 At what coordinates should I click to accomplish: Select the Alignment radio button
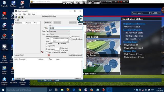coord(61,48)
